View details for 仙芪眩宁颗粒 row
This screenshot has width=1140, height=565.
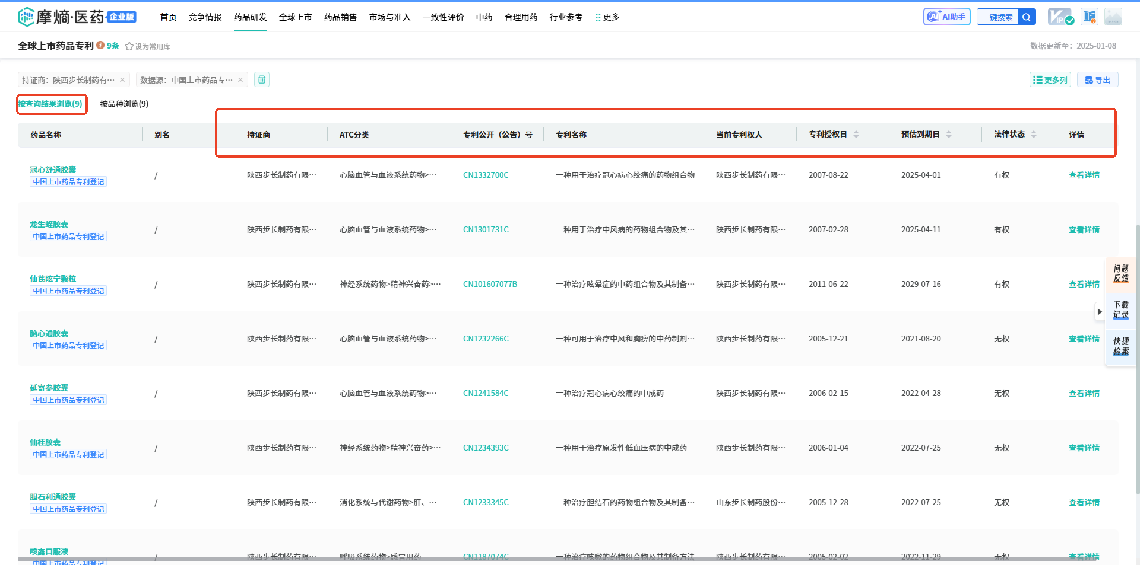[x=1084, y=284]
